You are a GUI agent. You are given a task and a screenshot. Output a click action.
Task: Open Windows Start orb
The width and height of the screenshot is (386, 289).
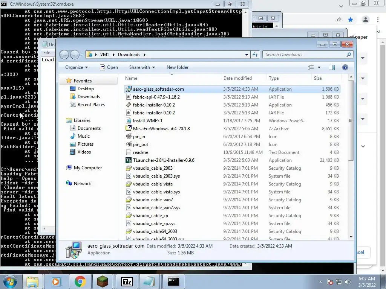[x=10, y=281]
